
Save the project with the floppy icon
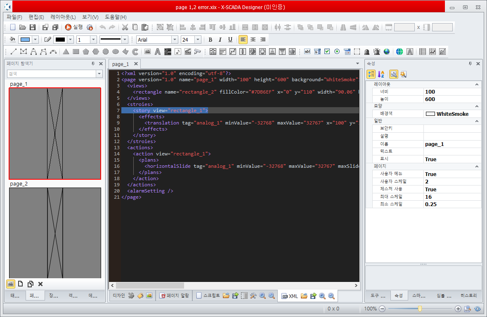32,27
